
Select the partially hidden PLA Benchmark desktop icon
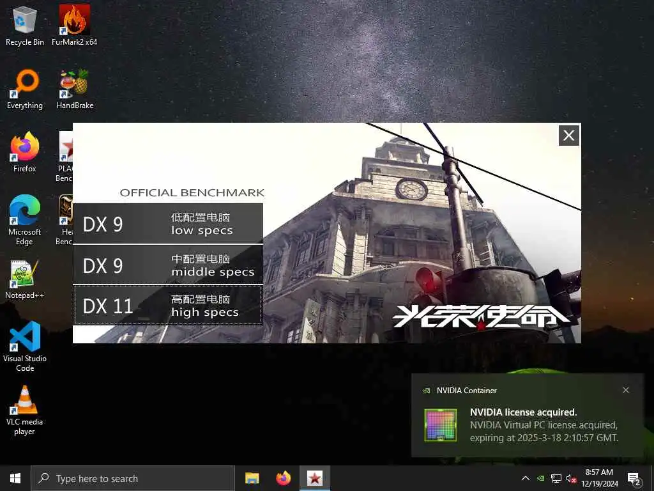tap(65, 157)
